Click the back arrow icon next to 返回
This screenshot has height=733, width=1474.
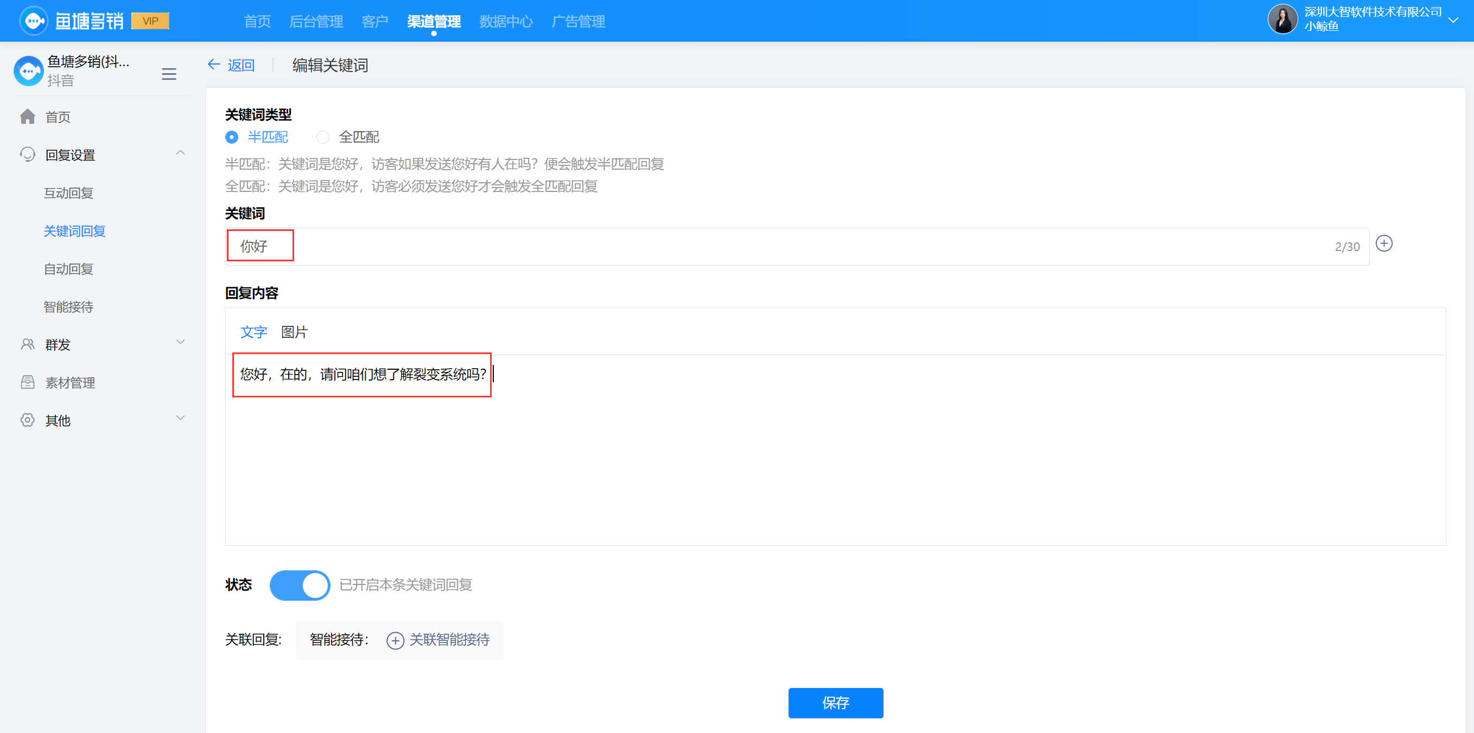[x=214, y=65]
